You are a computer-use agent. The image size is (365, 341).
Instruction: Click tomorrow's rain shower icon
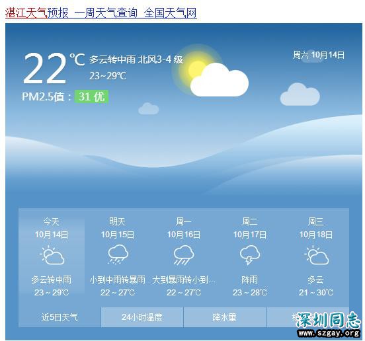[x=118, y=254]
